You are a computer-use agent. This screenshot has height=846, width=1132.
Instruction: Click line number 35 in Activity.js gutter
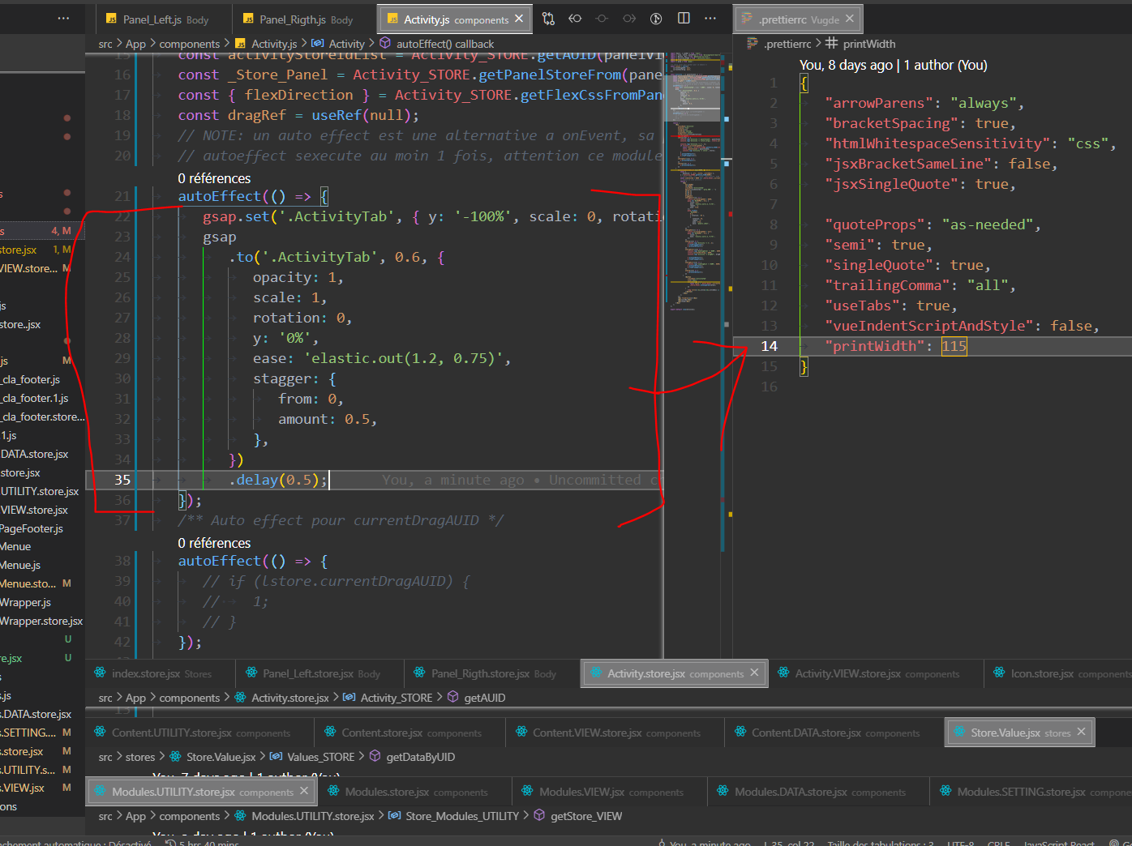(122, 480)
